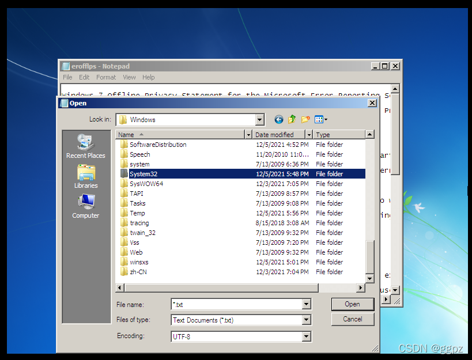
Task: Click the file list scroll down arrow
Action: [x=370, y=279]
